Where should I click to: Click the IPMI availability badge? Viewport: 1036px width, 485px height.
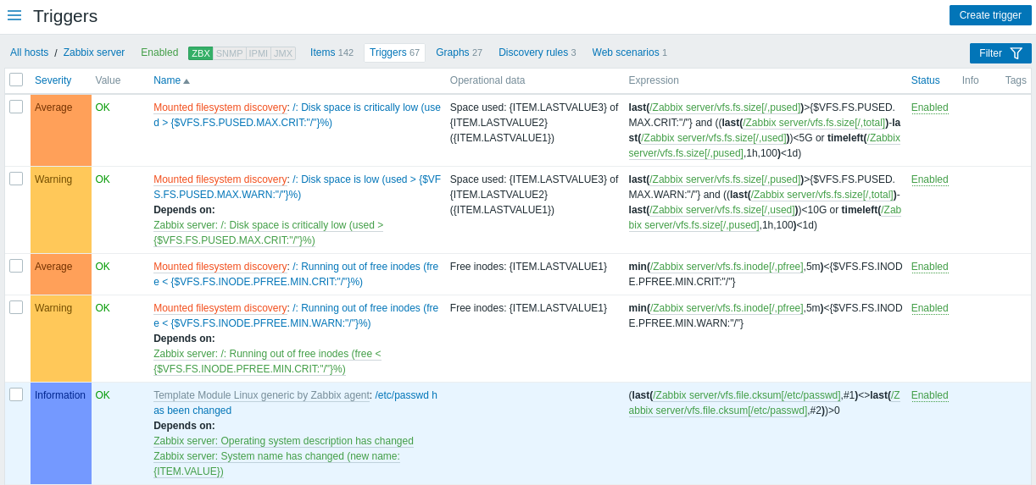click(x=259, y=53)
